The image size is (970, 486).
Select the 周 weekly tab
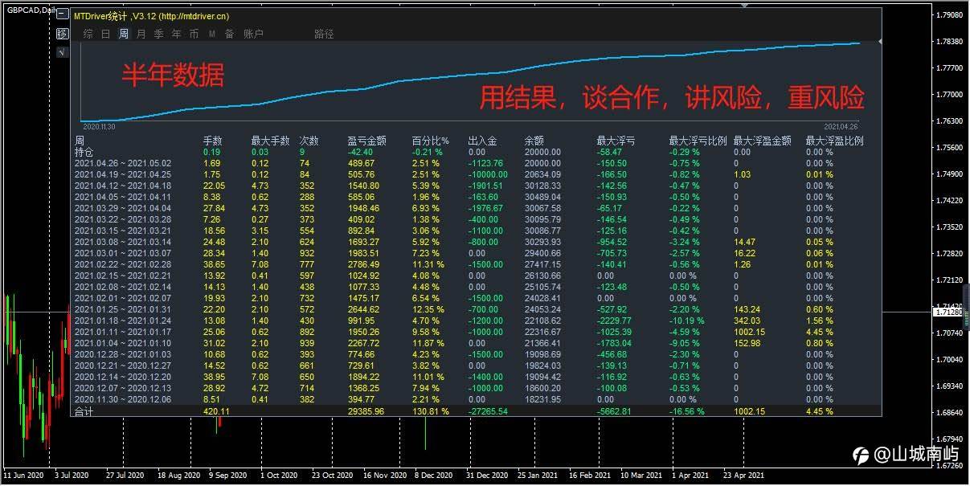click(x=124, y=34)
